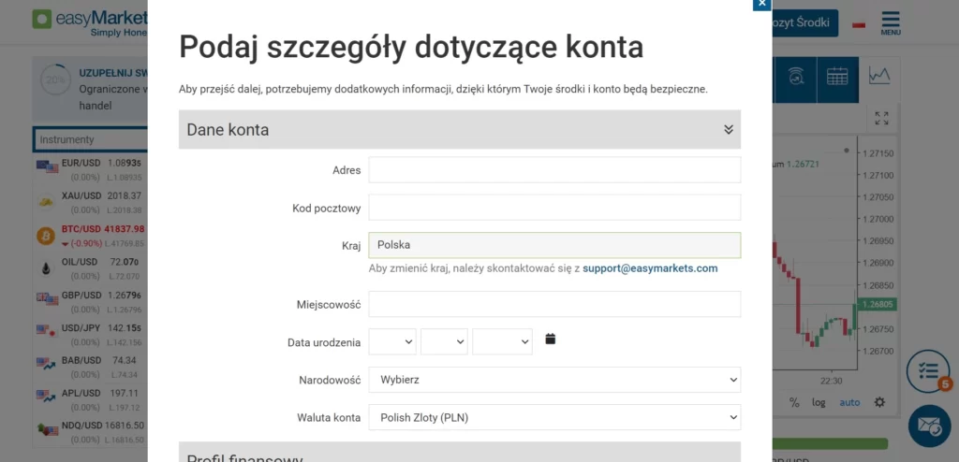Open the contact mail-and-phone support icon

point(928,426)
